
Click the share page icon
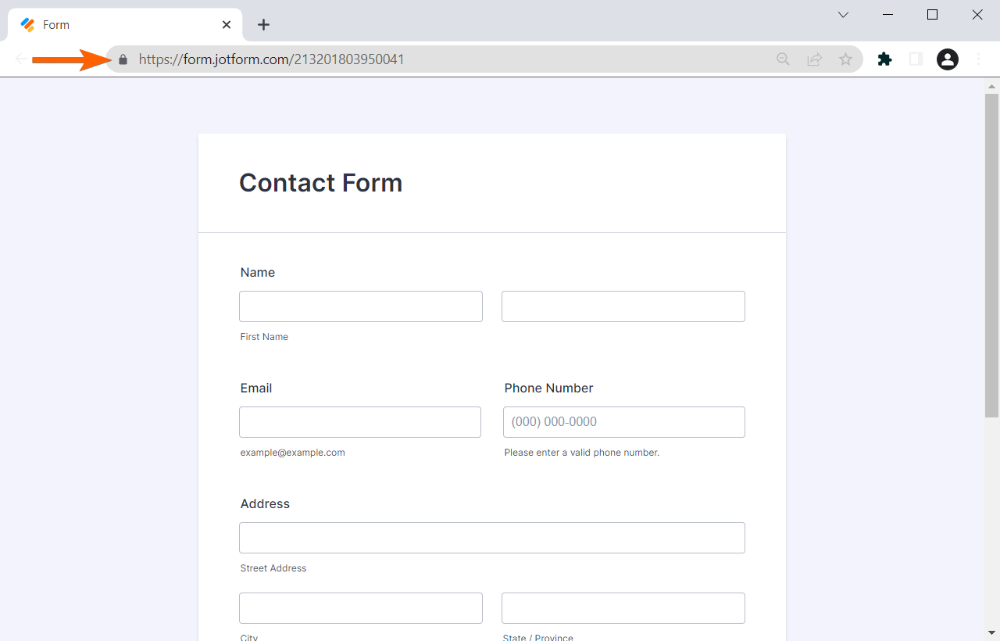(x=815, y=59)
